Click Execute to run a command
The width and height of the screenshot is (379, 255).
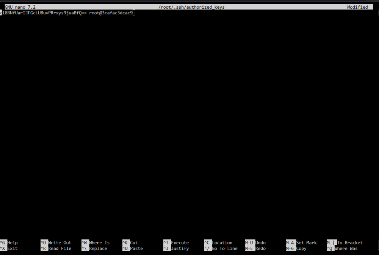(177, 243)
